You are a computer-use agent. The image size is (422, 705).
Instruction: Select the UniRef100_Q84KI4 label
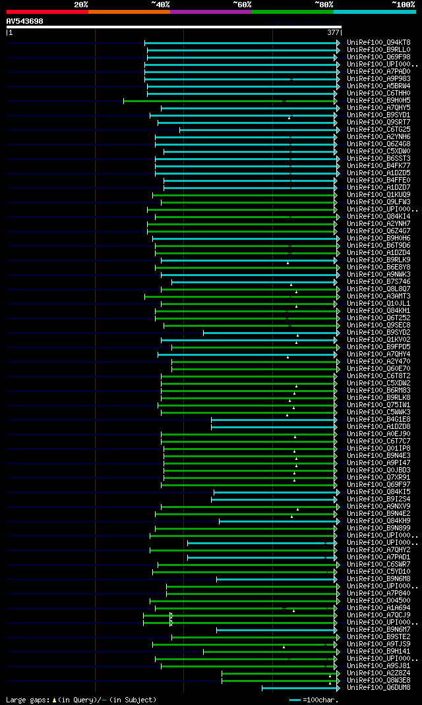click(x=378, y=216)
